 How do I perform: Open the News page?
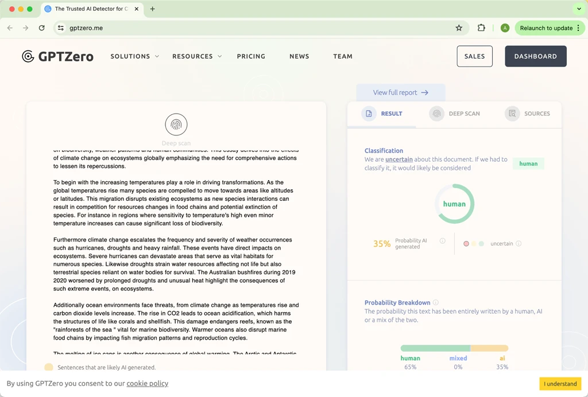(299, 56)
